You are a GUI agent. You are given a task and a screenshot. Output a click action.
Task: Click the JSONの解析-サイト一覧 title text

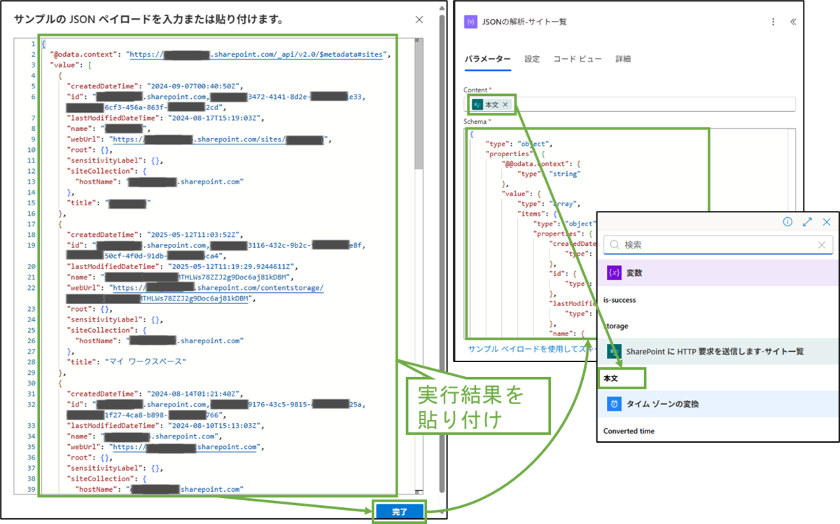[x=525, y=22]
